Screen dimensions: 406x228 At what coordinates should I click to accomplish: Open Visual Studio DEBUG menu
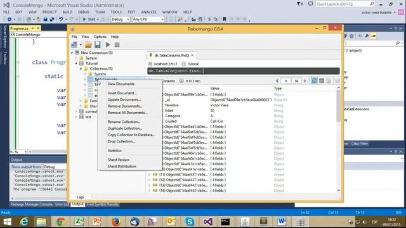[x=83, y=12]
